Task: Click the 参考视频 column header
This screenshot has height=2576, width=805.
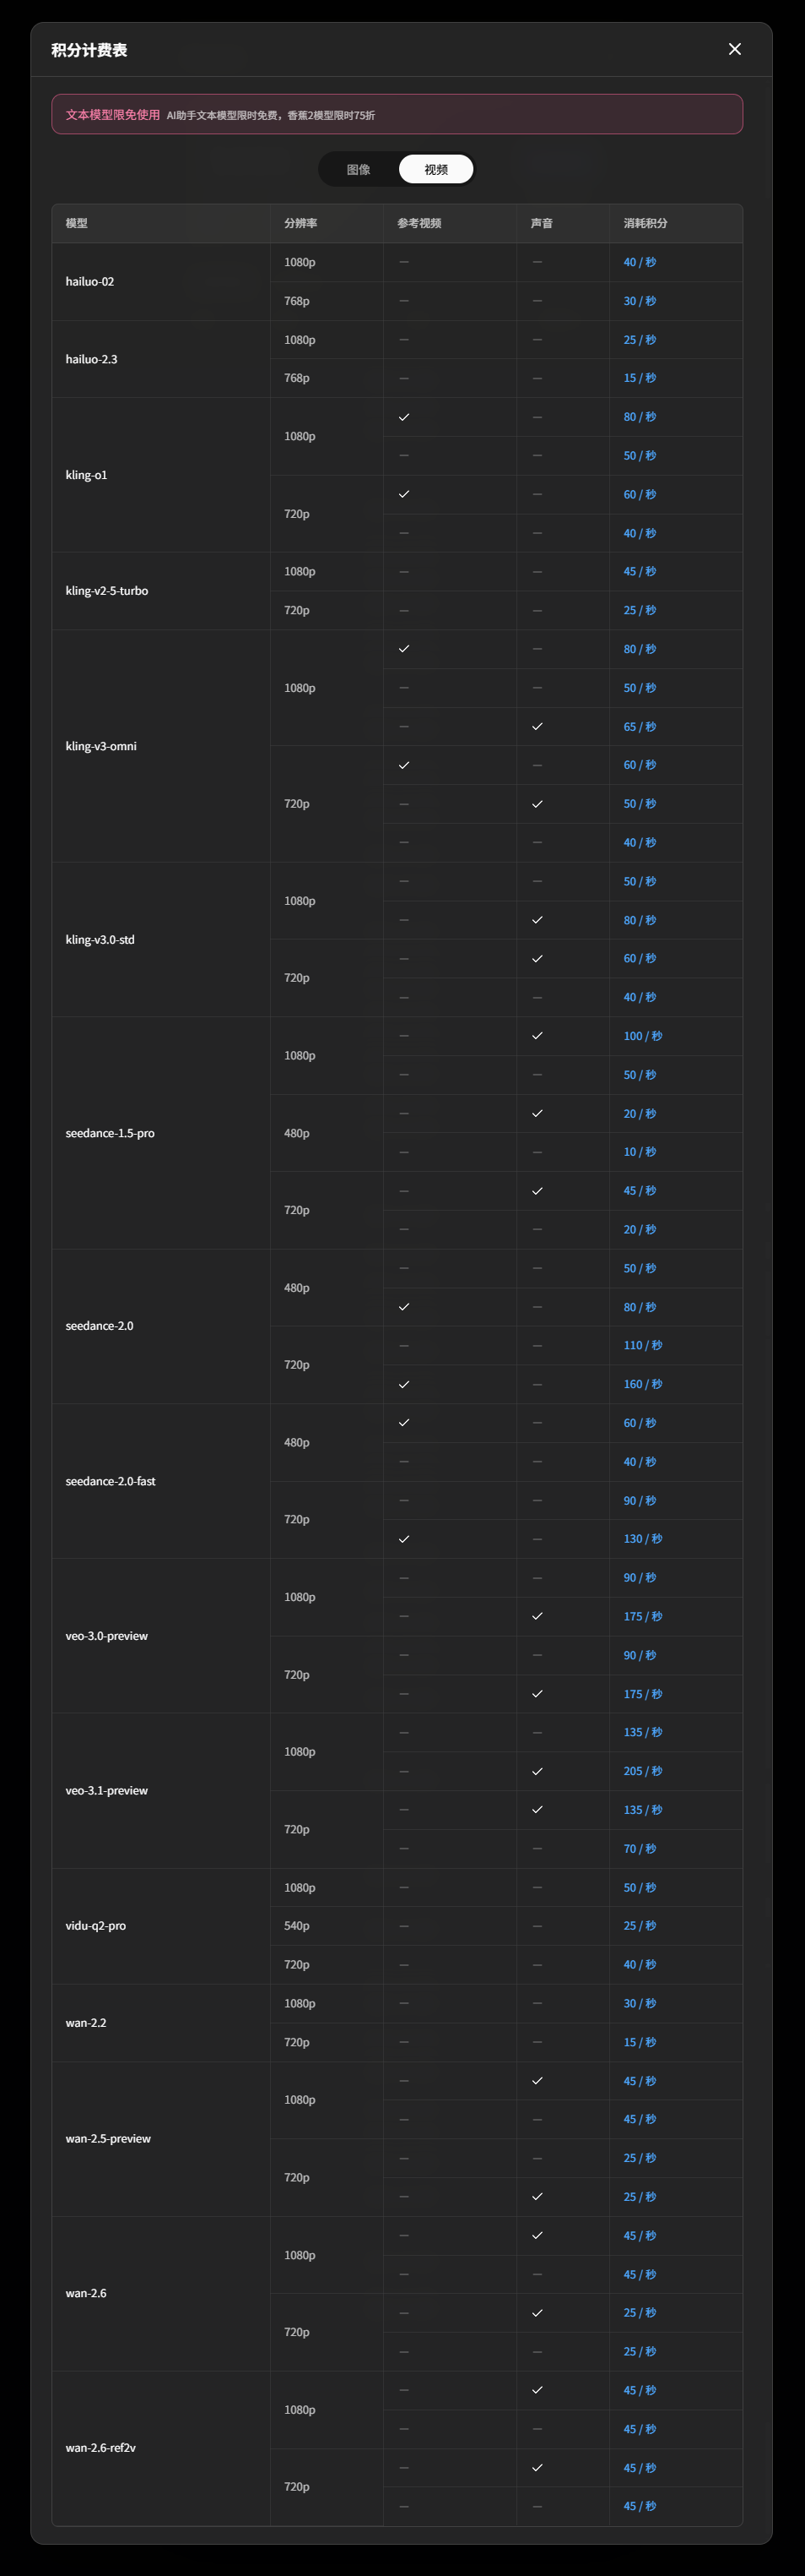Action: click(419, 223)
